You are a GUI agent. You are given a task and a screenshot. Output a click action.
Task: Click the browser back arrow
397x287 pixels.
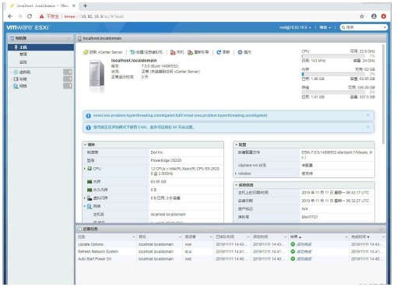(x=10, y=16)
